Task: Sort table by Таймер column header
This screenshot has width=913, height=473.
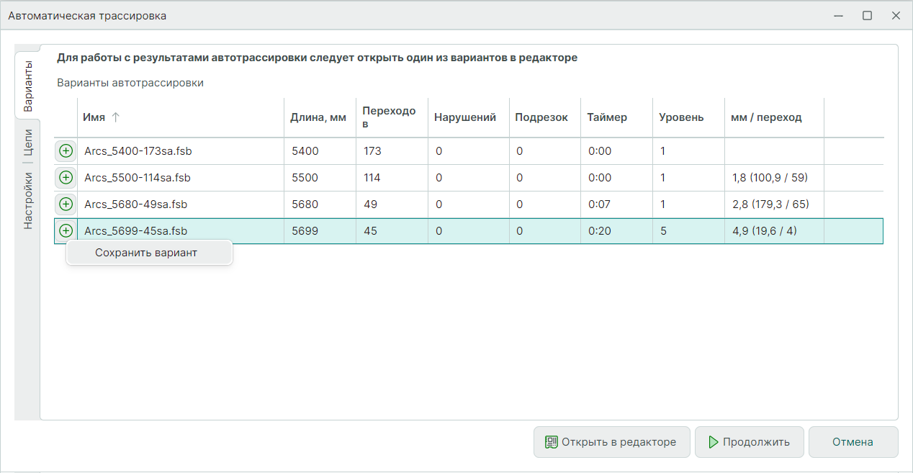Action: point(606,117)
